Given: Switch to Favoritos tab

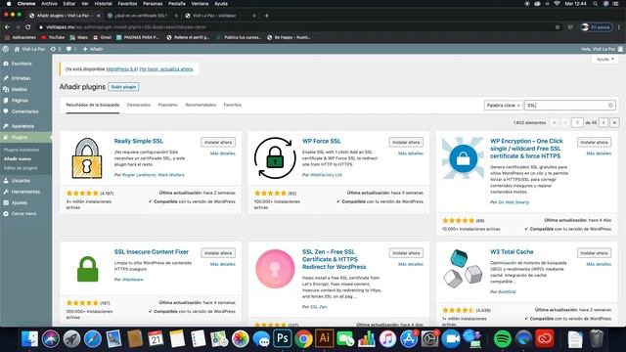Looking at the screenshot, I should pyautogui.click(x=233, y=105).
